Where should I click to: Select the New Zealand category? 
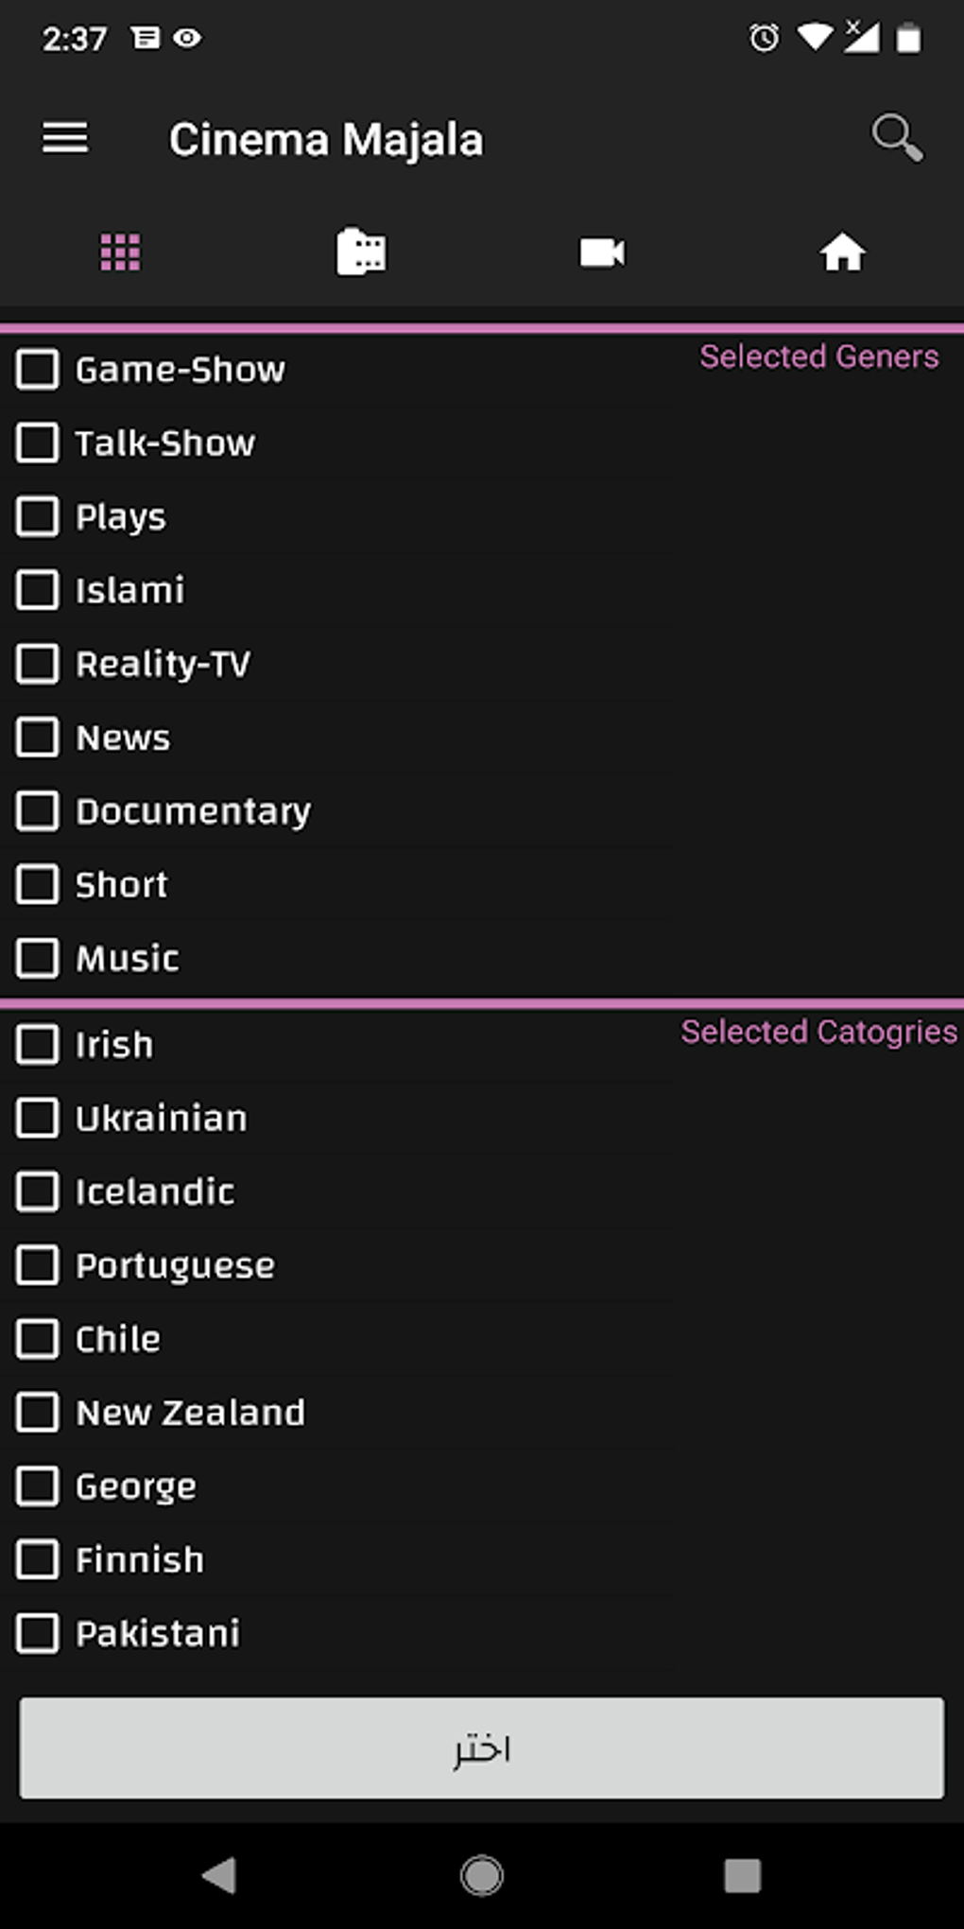click(37, 1413)
